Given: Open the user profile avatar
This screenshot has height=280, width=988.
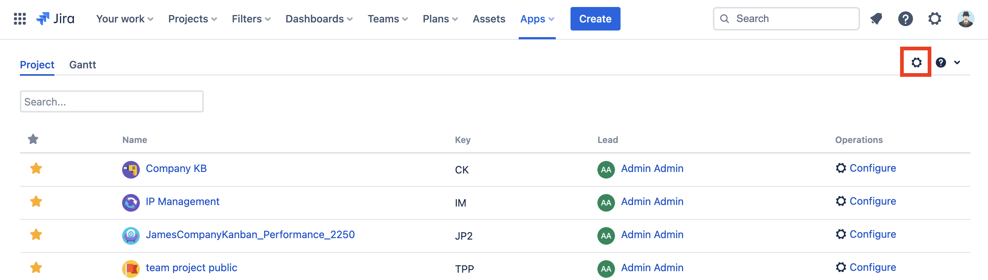Looking at the screenshot, I should pos(965,19).
